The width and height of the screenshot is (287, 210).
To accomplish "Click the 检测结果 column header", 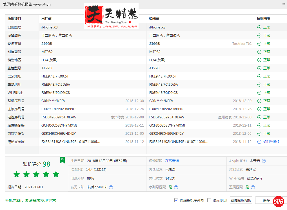I will (263, 19).
